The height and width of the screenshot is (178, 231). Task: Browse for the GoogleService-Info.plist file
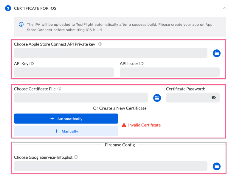217,166
